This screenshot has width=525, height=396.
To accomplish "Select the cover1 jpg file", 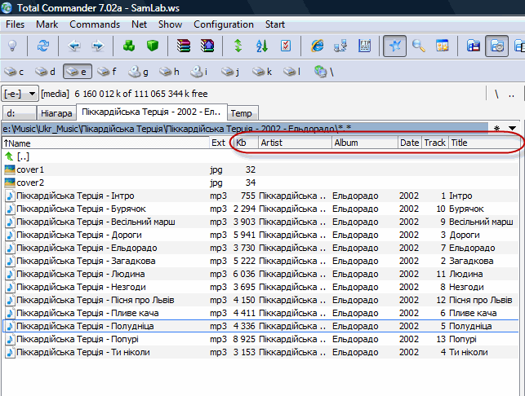I will 260,169.
